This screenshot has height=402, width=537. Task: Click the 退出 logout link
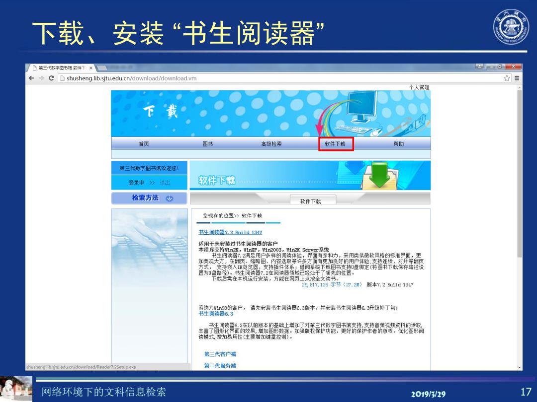165,183
